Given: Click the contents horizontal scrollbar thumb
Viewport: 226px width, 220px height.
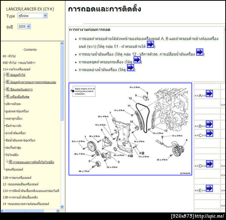Looking at the screenshot, I should pyautogui.click(x=24, y=211).
